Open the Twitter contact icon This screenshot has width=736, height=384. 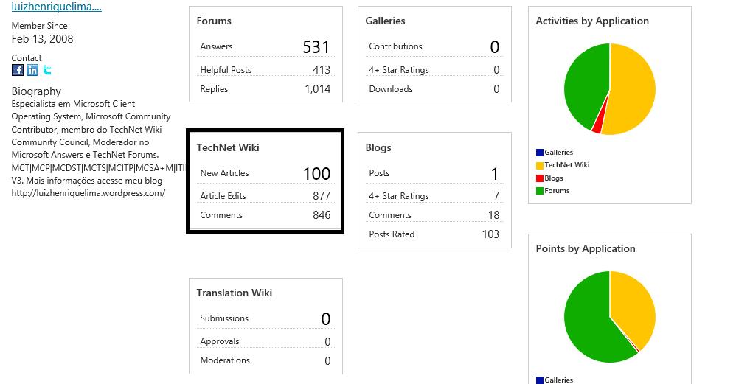click(47, 71)
